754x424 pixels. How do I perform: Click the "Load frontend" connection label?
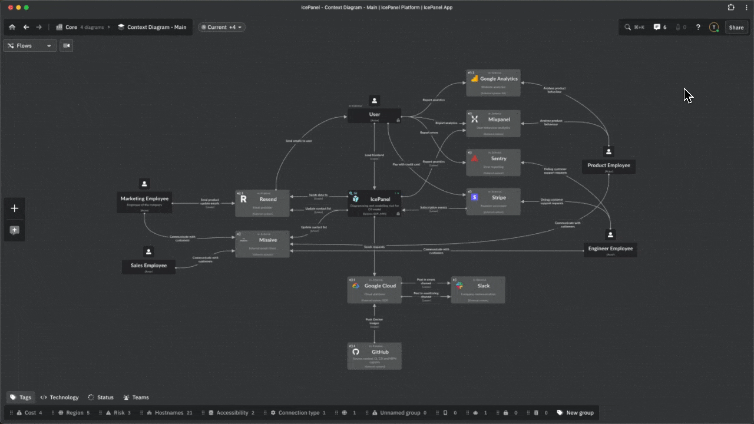coord(374,155)
